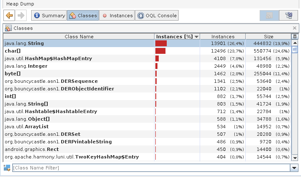Click the red bar for char[] row
301x177 pixels.
pos(160,51)
